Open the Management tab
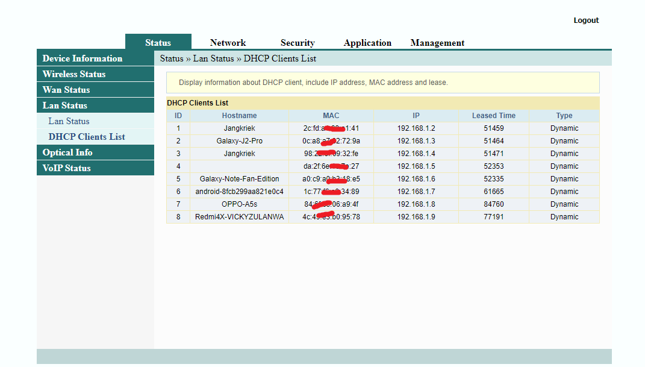The height and width of the screenshot is (367, 645). [x=437, y=43]
